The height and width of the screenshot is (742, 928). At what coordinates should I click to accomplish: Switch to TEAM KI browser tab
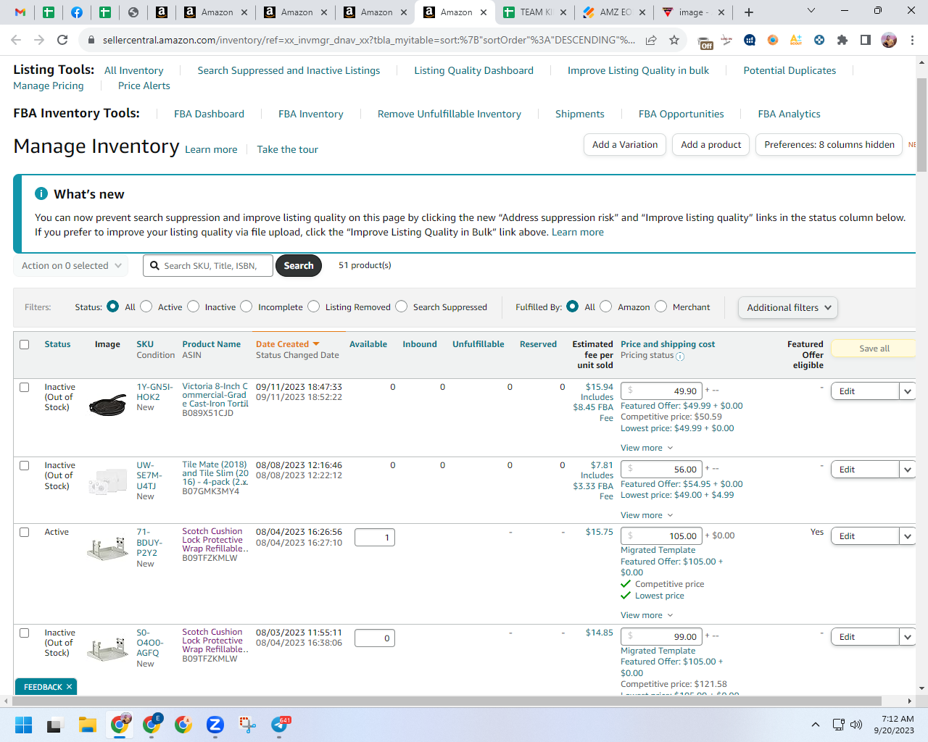click(536, 12)
